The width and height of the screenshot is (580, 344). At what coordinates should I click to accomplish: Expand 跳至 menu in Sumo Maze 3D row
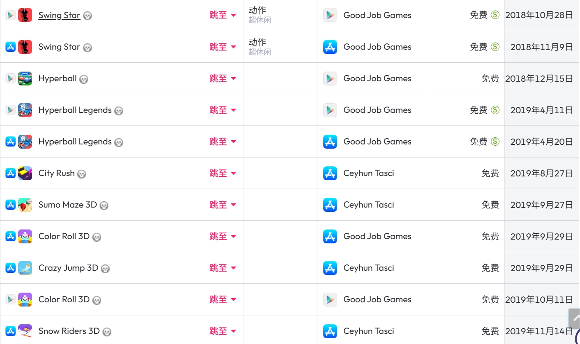coord(223,205)
